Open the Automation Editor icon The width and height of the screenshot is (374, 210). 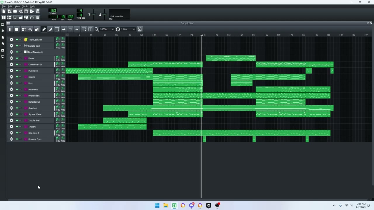[21, 17]
